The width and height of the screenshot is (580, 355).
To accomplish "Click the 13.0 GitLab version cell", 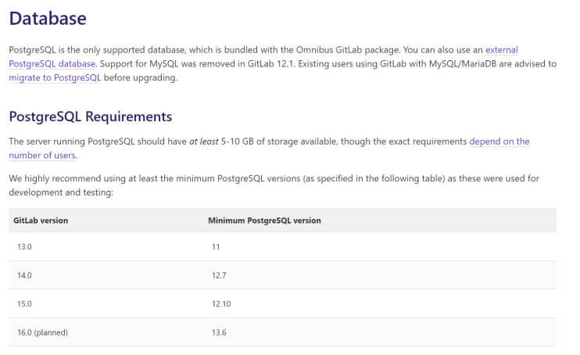I will coord(24,246).
